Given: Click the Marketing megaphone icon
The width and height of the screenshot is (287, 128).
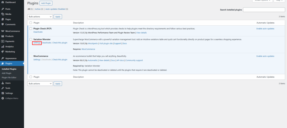Looking at the screenshot, I should tap(3, 52).
